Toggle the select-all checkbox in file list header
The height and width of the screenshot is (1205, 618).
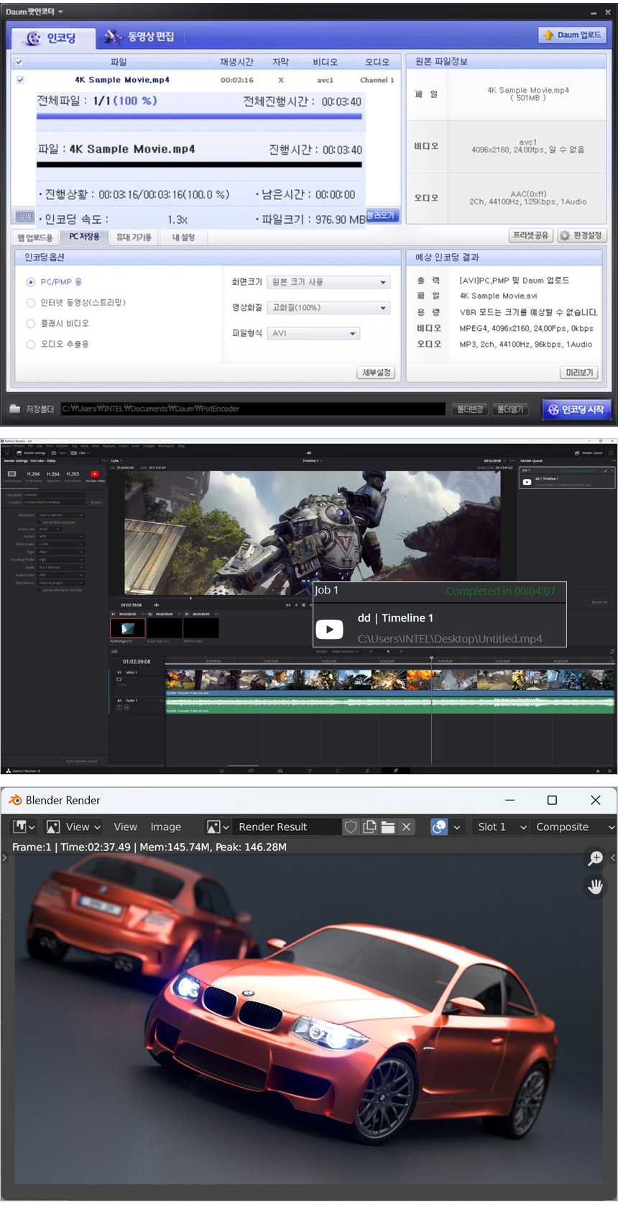tap(19, 62)
